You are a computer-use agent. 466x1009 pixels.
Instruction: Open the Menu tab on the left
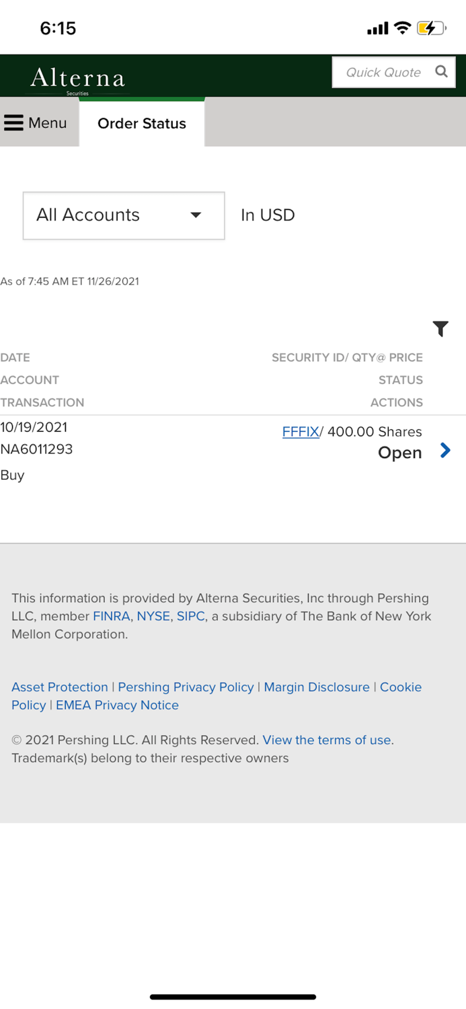click(x=39, y=122)
